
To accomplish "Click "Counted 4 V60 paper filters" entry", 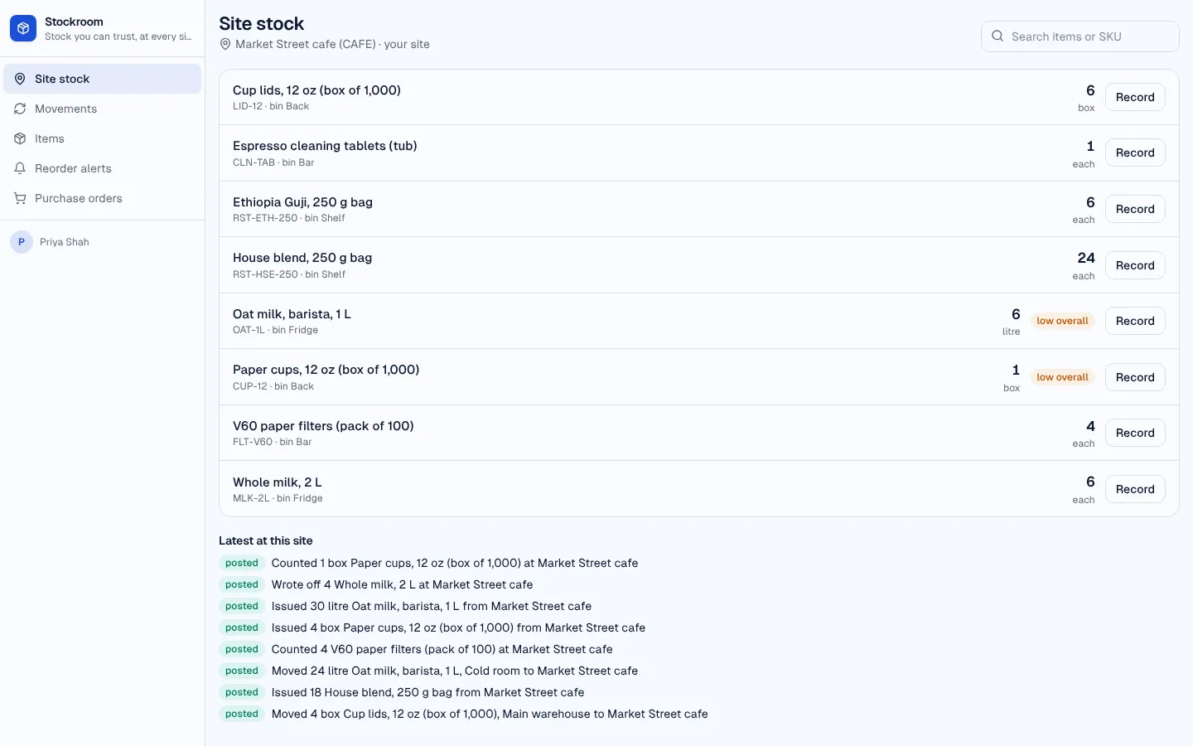I will pyautogui.click(x=442, y=649).
